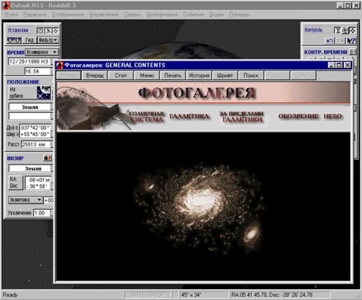Toggle the RA Dec coordinate button

[x=14, y=183]
